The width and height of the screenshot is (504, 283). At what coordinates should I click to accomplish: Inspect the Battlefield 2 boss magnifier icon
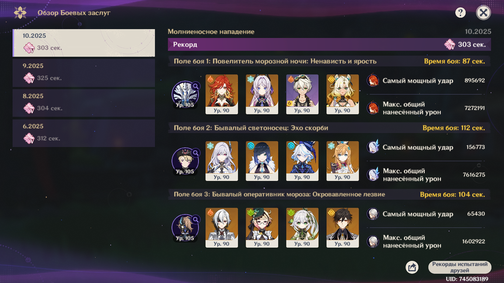[196, 153]
